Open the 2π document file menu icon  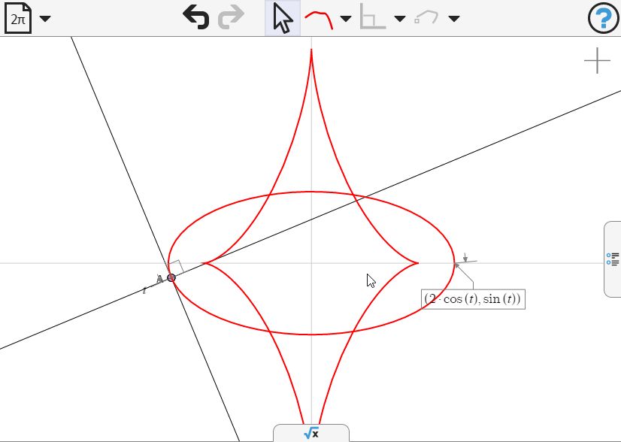point(18,18)
